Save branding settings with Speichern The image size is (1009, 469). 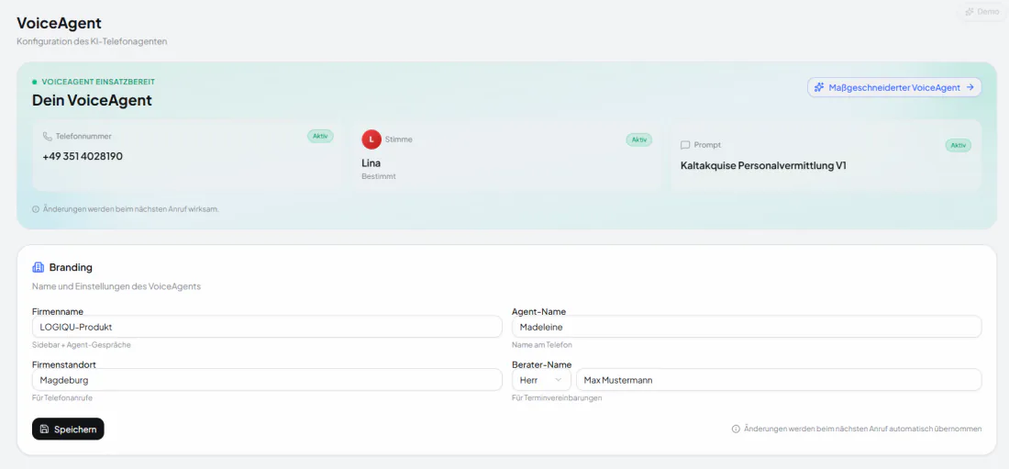coord(68,429)
